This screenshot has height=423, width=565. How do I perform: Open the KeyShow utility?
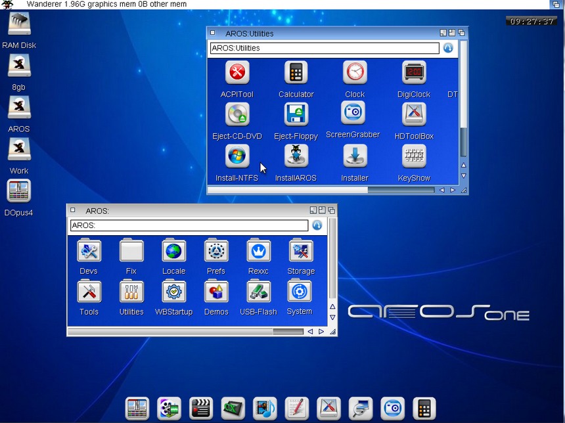point(414,156)
